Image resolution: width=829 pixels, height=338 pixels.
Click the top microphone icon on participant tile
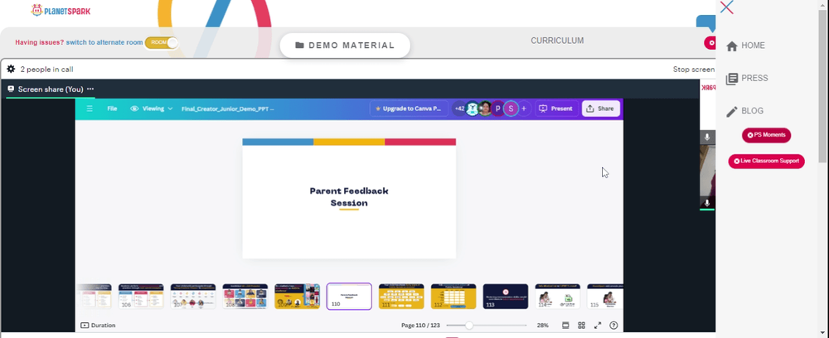pos(707,138)
